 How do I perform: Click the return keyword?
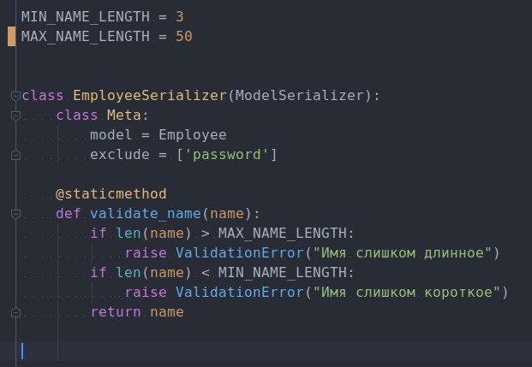116,311
